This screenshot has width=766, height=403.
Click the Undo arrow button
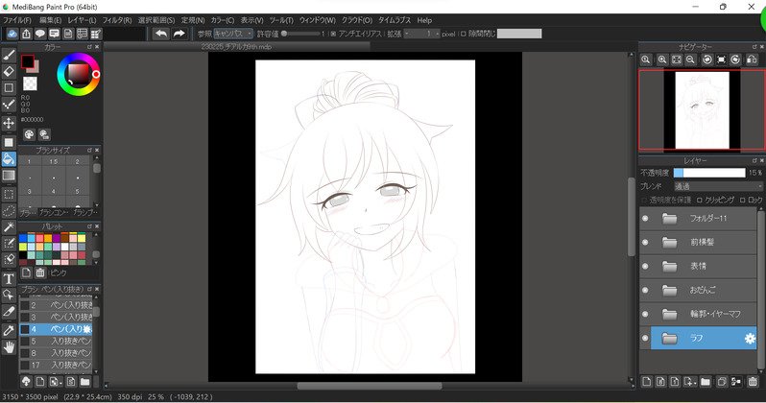tap(160, 34)
